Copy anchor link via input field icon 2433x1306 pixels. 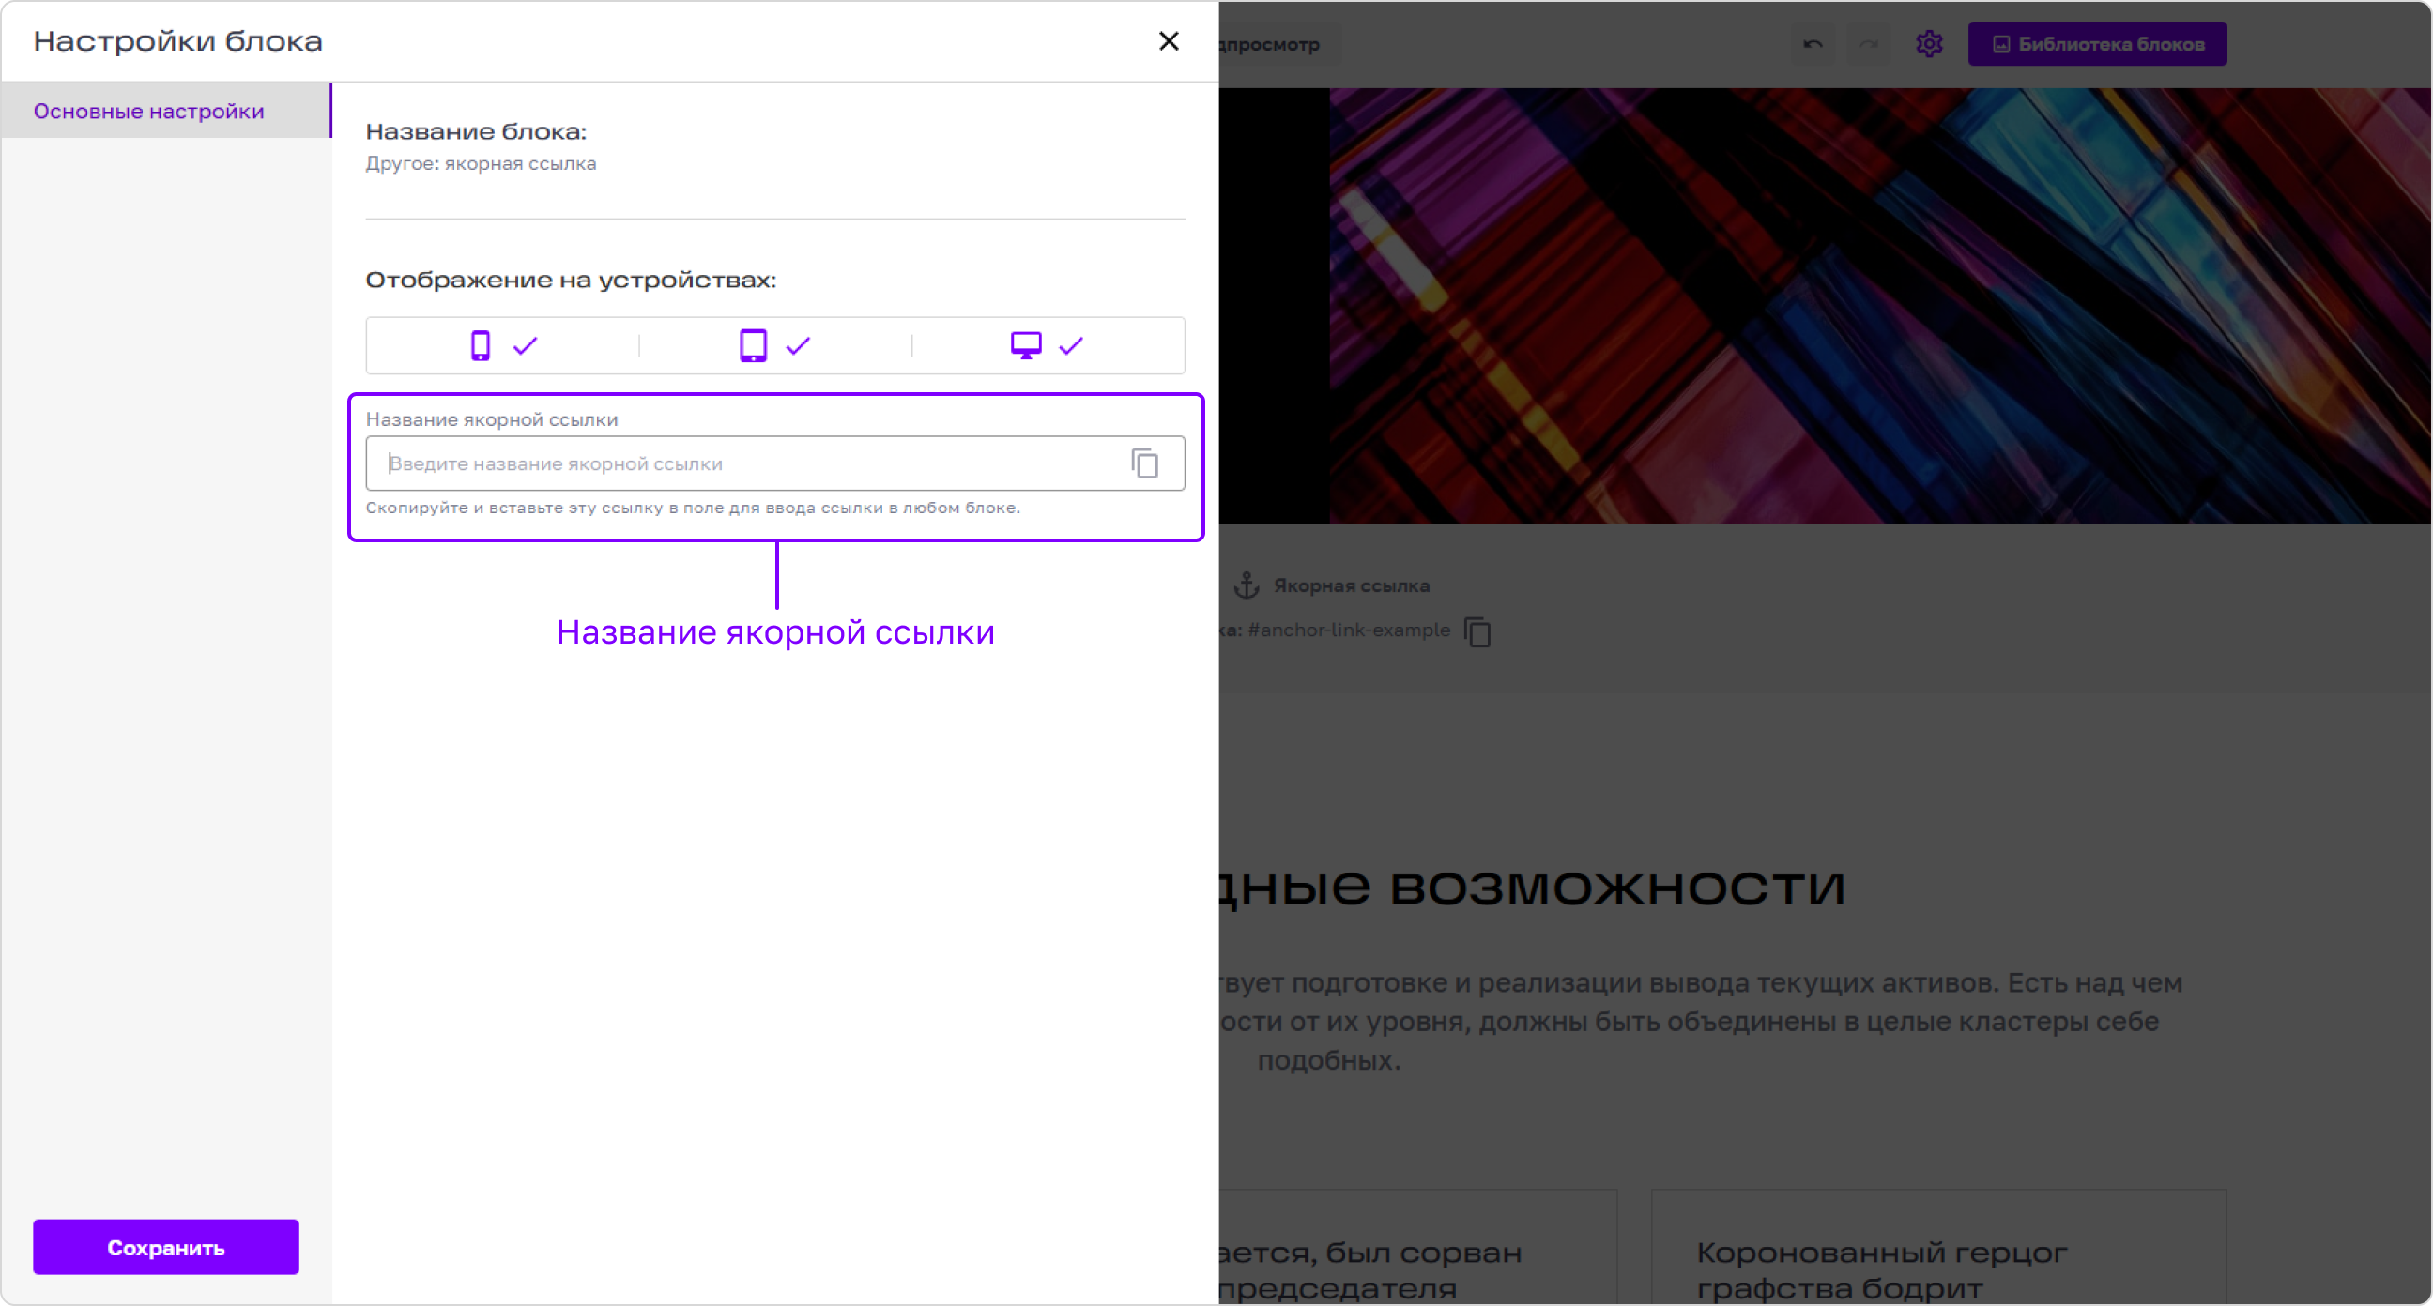point(1145,463)
